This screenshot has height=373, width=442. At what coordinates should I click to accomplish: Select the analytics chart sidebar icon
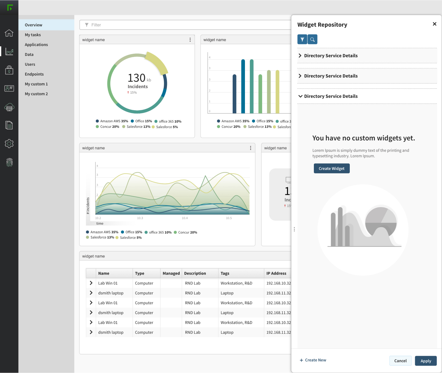click(9, 51)
